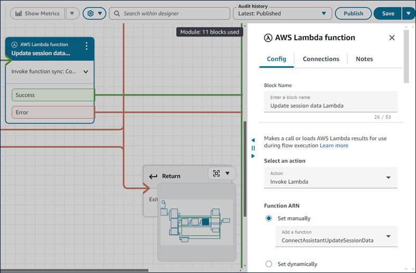Click the minimap focus icon
416x273 pixels.
pos(216,173)
